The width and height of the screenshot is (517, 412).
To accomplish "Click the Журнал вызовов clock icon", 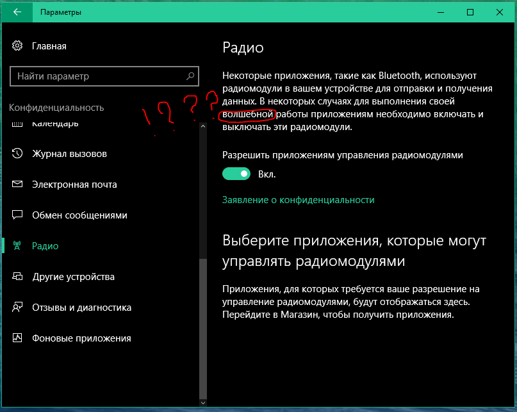I will 17,153.
